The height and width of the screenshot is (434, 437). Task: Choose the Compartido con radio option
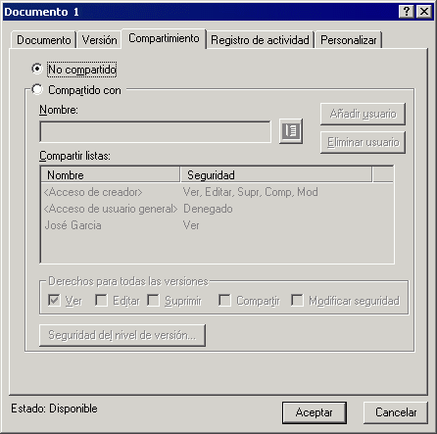(37, 89)
